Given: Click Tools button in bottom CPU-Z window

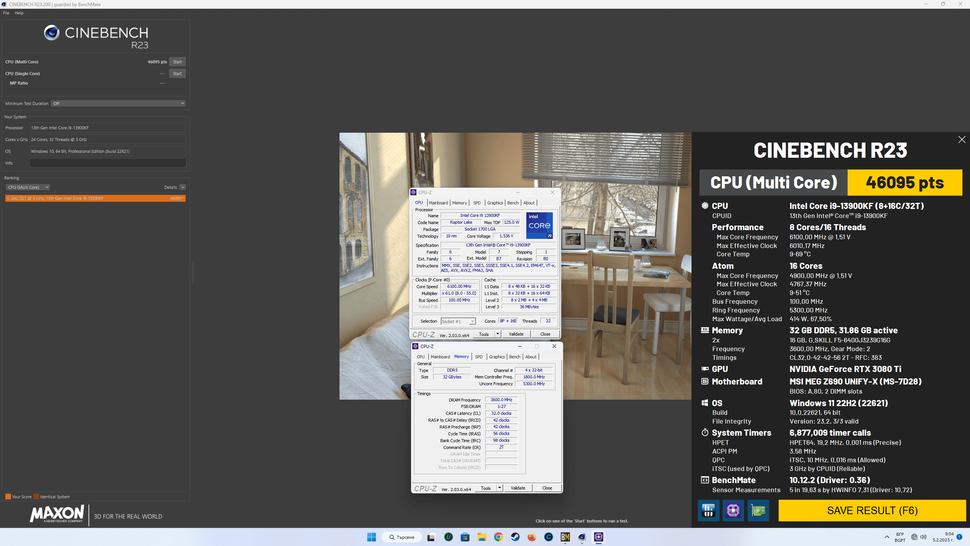Looking at the screenshot, I should [x=486, y=488].
